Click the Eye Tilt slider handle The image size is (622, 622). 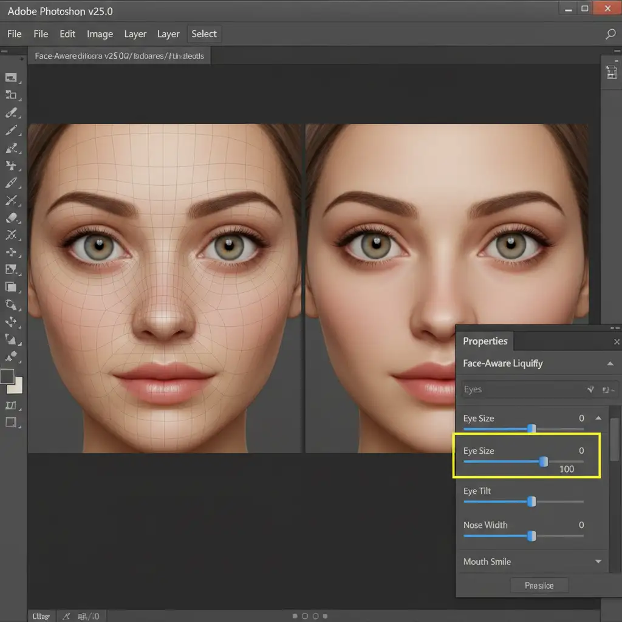click(x=531, y=502)
